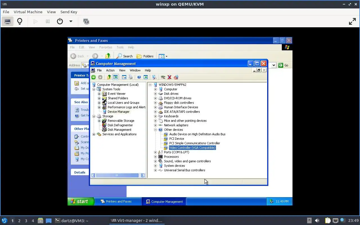Click the Up folder icon in Printers and Faxes
Viewport: 360px width, 225px height.
(108, 56)
